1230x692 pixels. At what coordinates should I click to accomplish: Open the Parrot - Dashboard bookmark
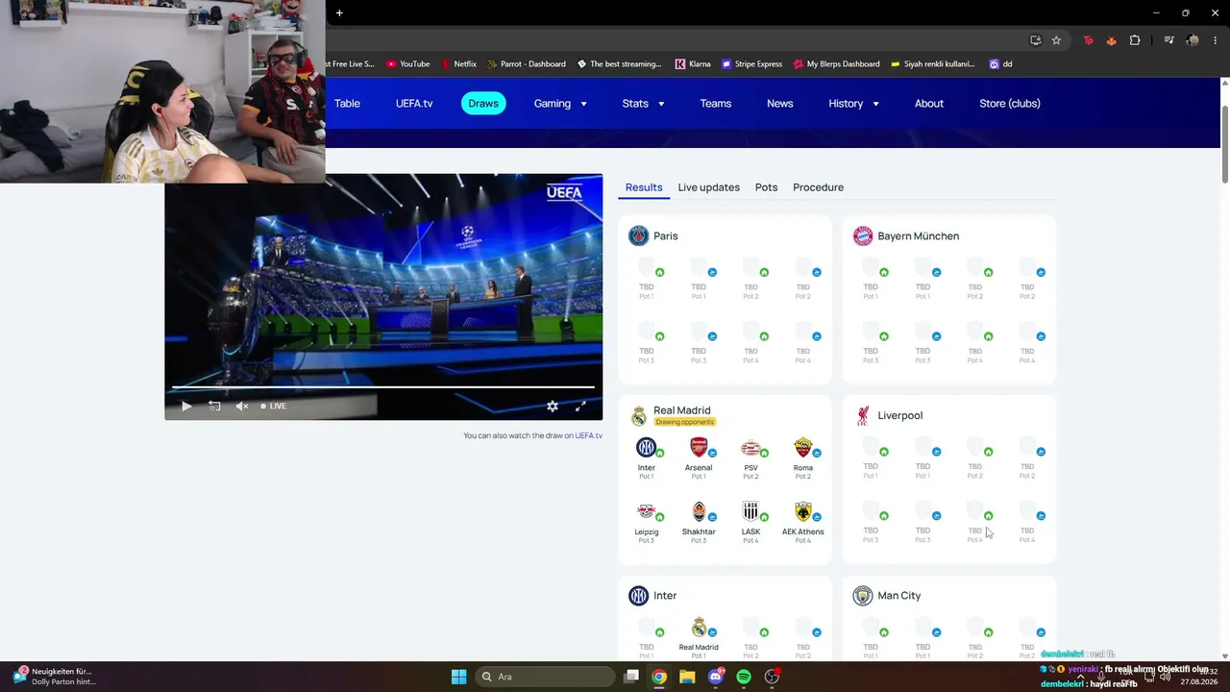[527, 64]
